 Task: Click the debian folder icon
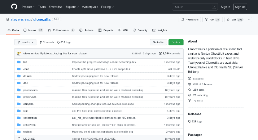tap(19, 76)
